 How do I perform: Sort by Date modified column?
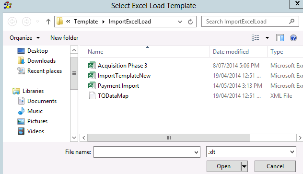(x=231, y=52)
